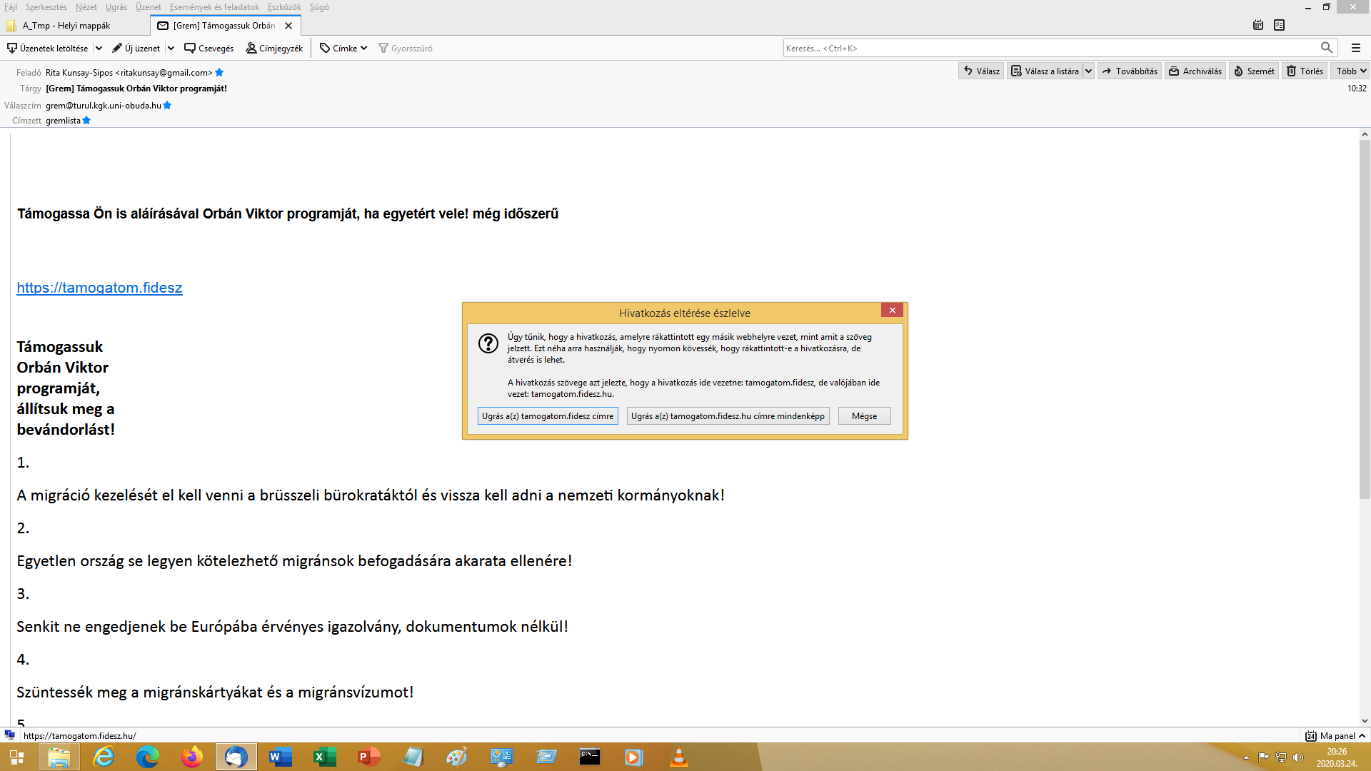
Task: Click the magnifier search icon
Action: (x=1326, y=48)
